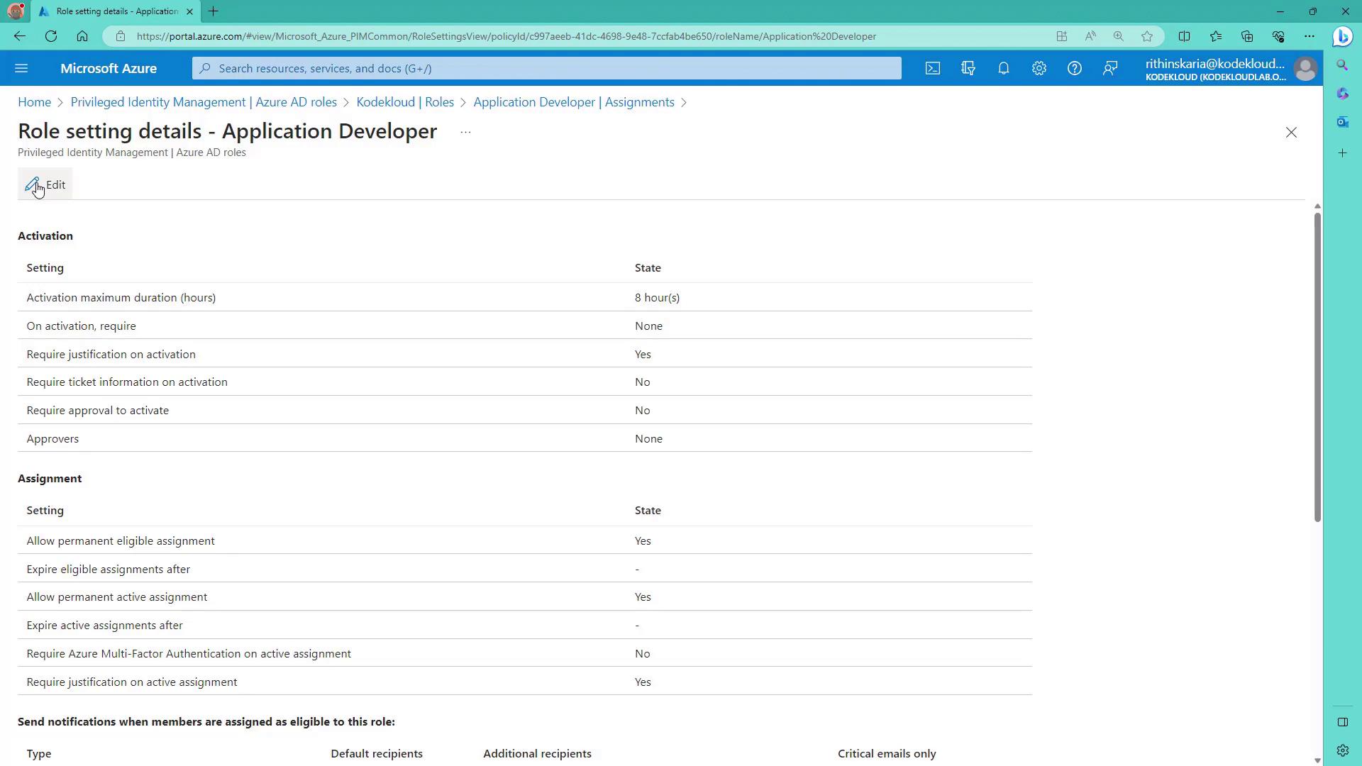This screenshot has width=1362, height=766.
Task: Open the notifications bell
Action: 1004,68
